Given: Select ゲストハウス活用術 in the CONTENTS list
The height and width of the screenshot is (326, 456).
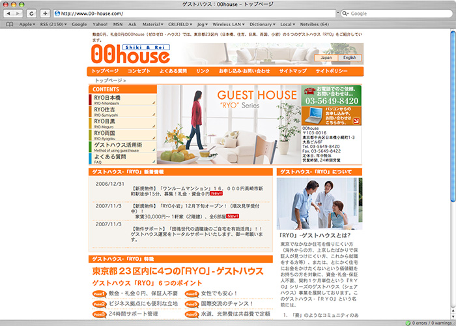Looking at the screenshot, I should [122, 147].
